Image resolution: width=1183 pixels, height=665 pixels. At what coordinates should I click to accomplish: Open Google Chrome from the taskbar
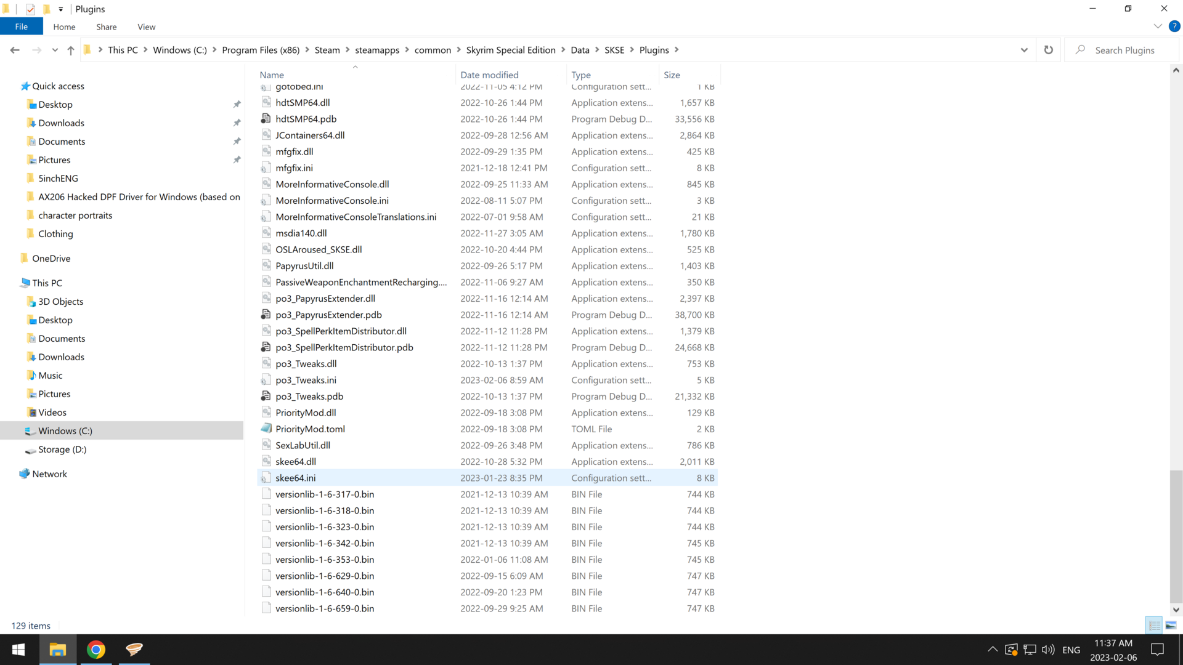tap(96, 650)
